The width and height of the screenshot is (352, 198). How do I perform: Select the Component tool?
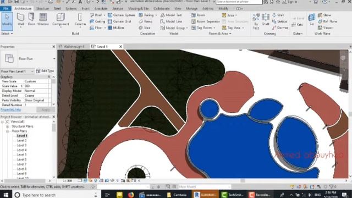pyautogui.click(x=61, y=20)
